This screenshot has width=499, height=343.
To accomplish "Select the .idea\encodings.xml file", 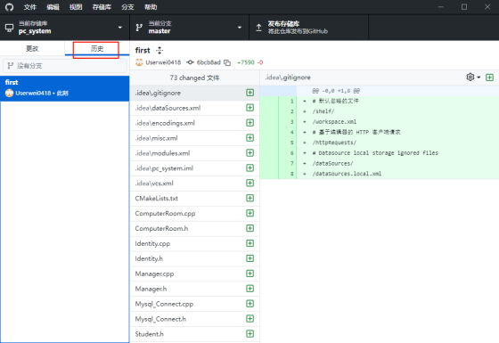I will point(194,123).
